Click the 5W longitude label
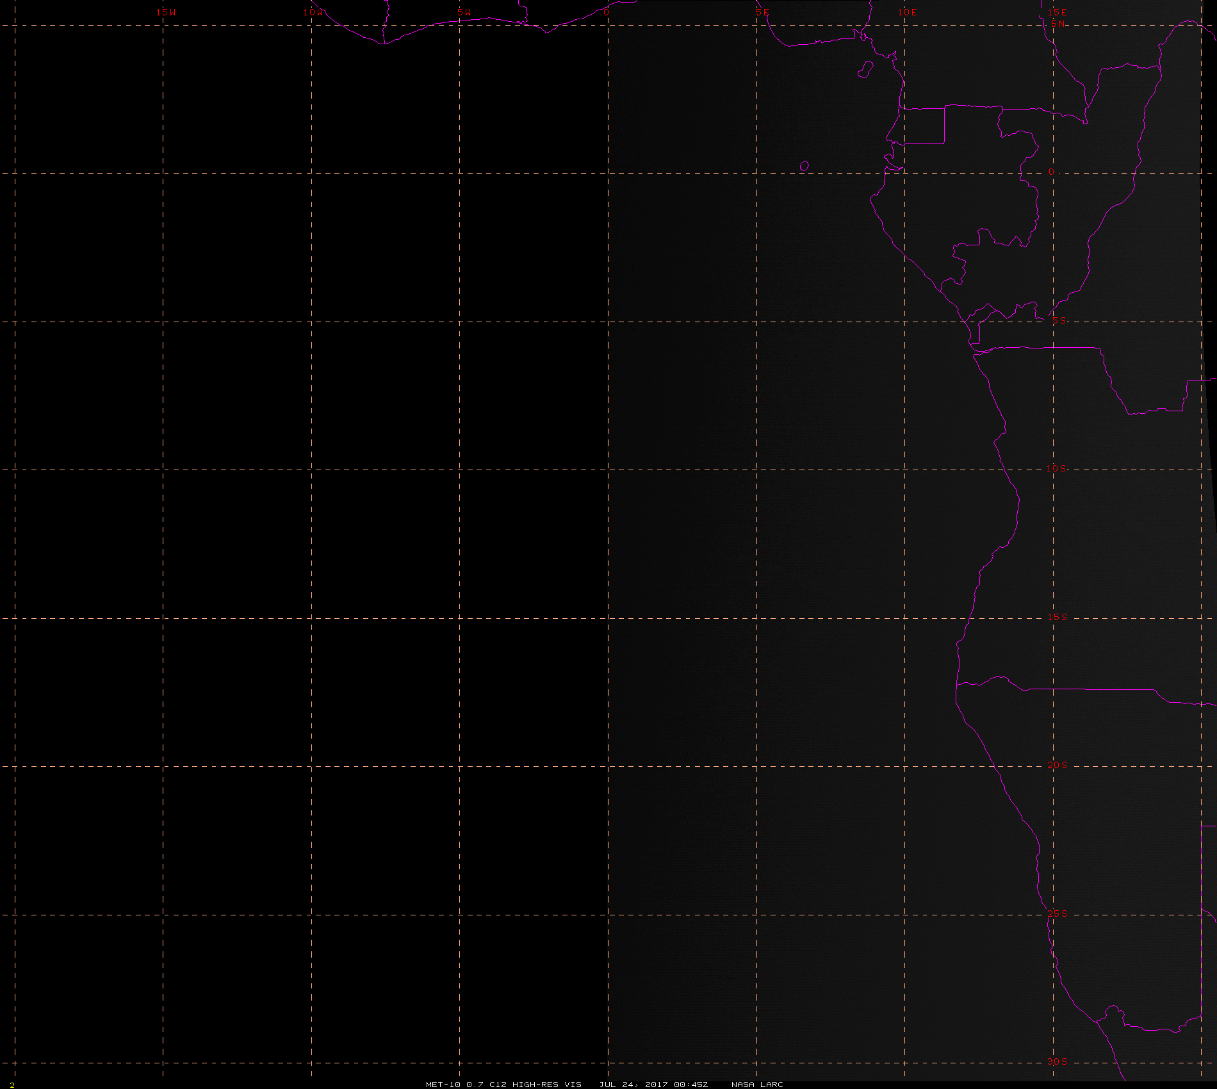The image size is (1217, 1089). click(x=464, y=12)
